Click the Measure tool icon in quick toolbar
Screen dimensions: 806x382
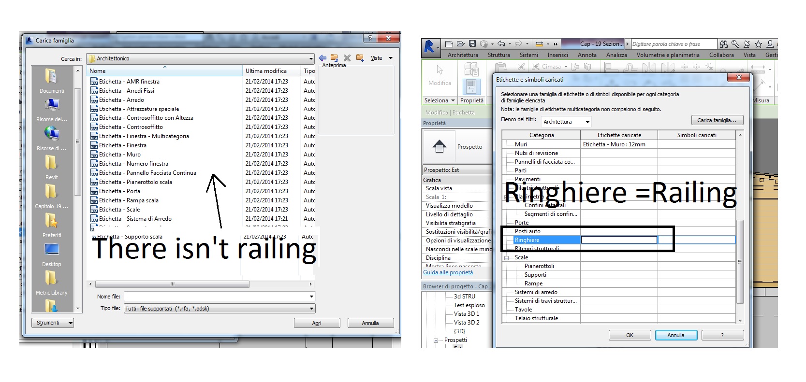(540, 44)
